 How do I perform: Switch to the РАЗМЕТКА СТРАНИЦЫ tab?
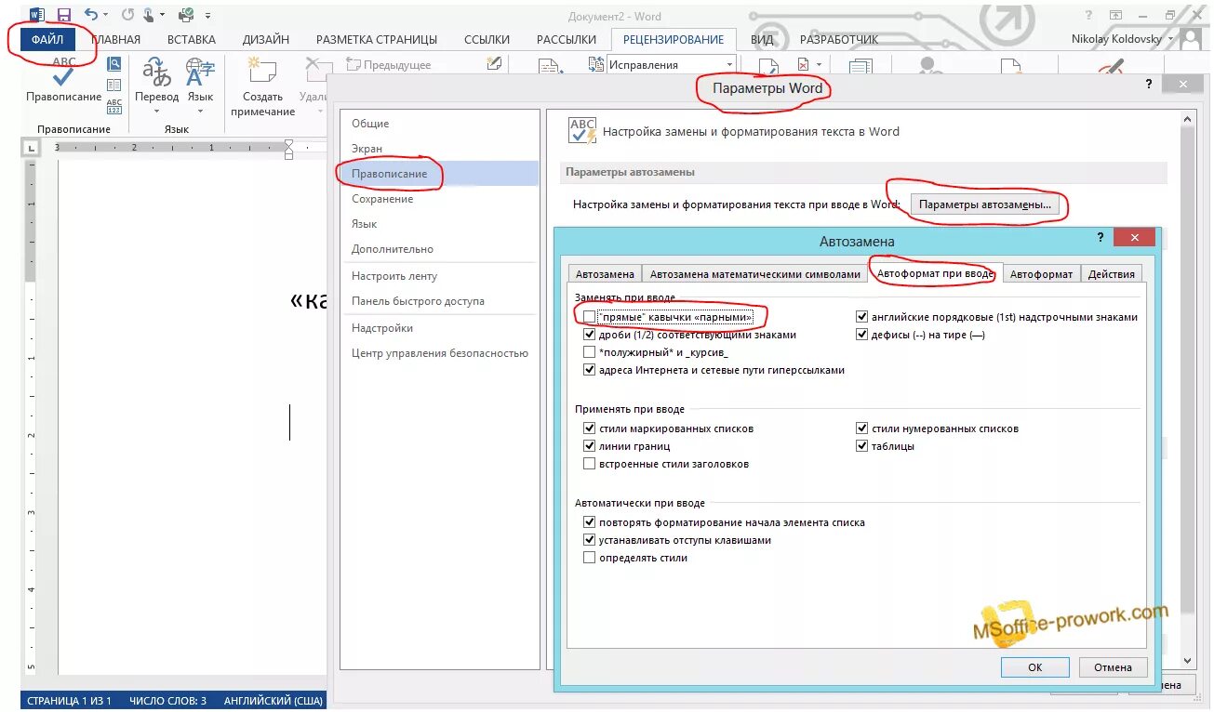(x=376, y=40)
